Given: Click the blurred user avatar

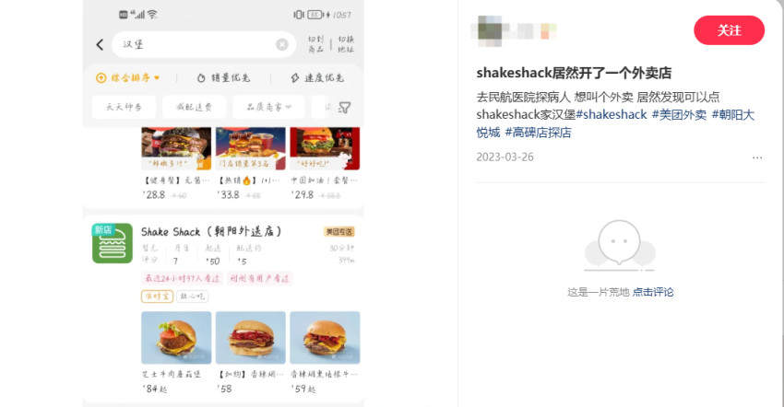Looking at the screenshot, I should pos(490,30).
